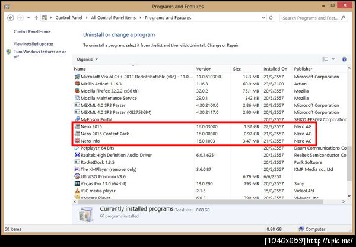356x247 pixels.
Task: Click horizontal scrollbar thumb
Action: [x=201, y=201]
